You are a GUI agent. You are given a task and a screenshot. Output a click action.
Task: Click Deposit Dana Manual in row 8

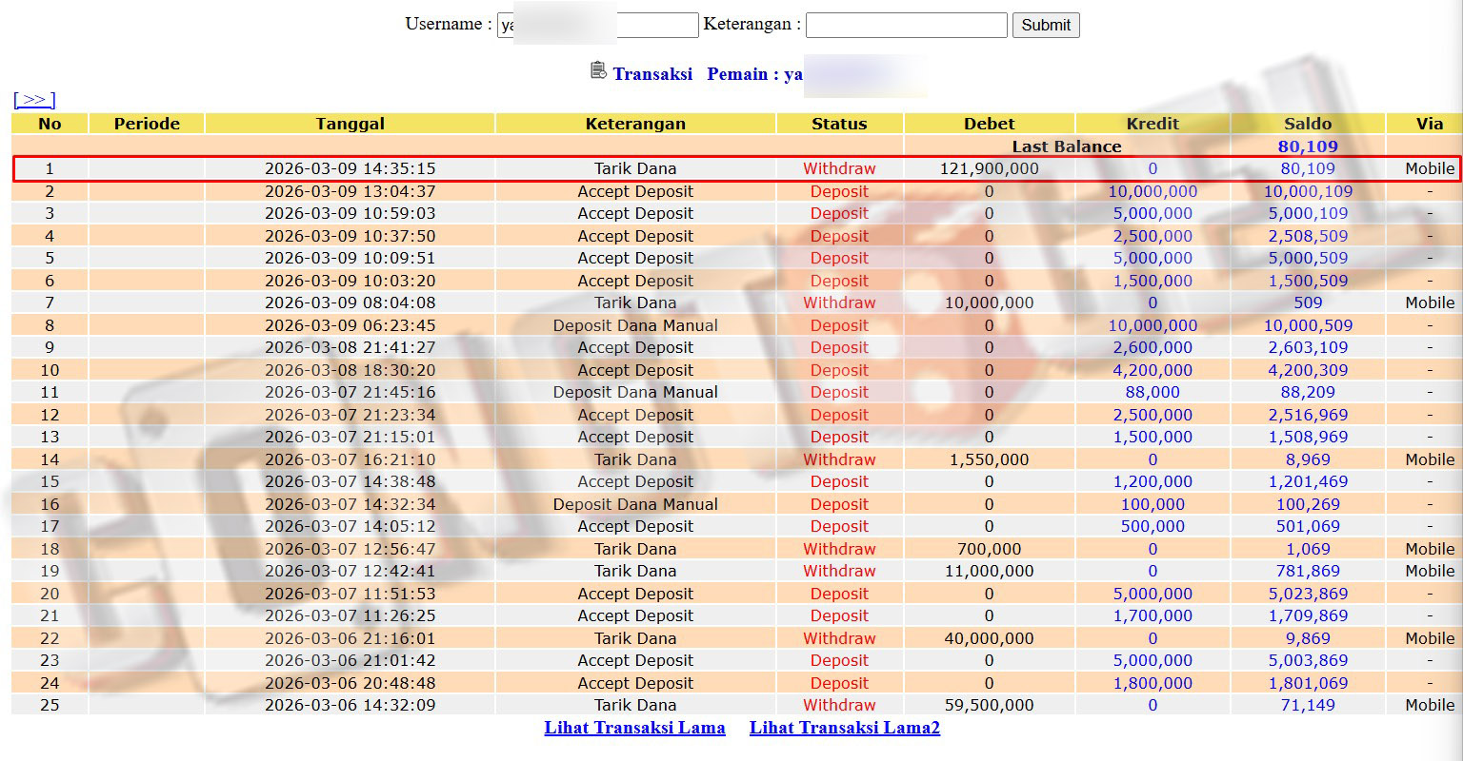coord(634,325)
